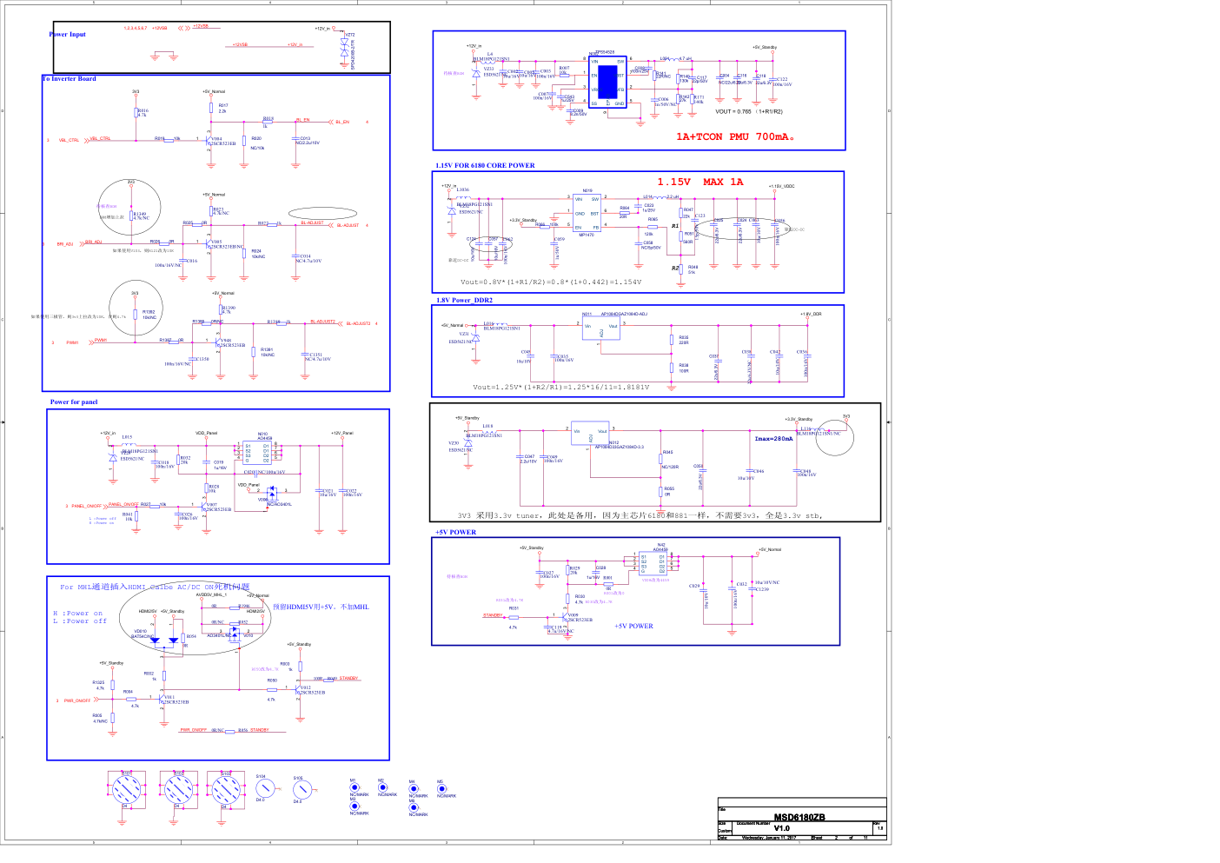
Task: Click the blue '+5V POWER' heading above the box
Action: 455,532
